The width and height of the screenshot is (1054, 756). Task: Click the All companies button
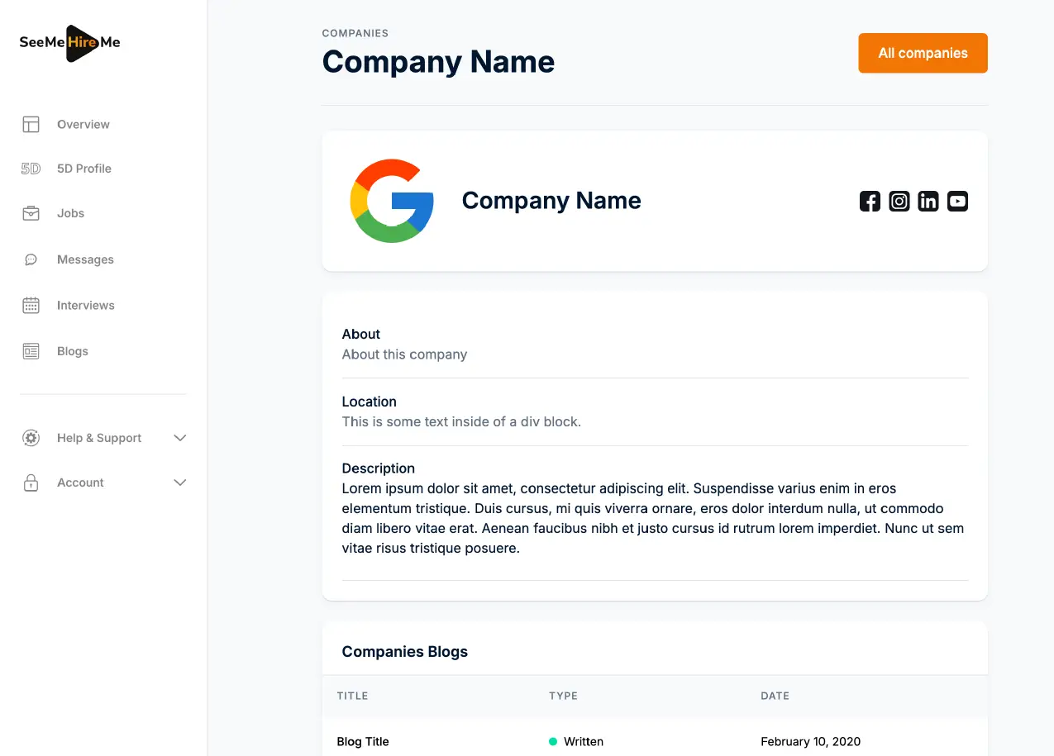(x=923, y=53)
